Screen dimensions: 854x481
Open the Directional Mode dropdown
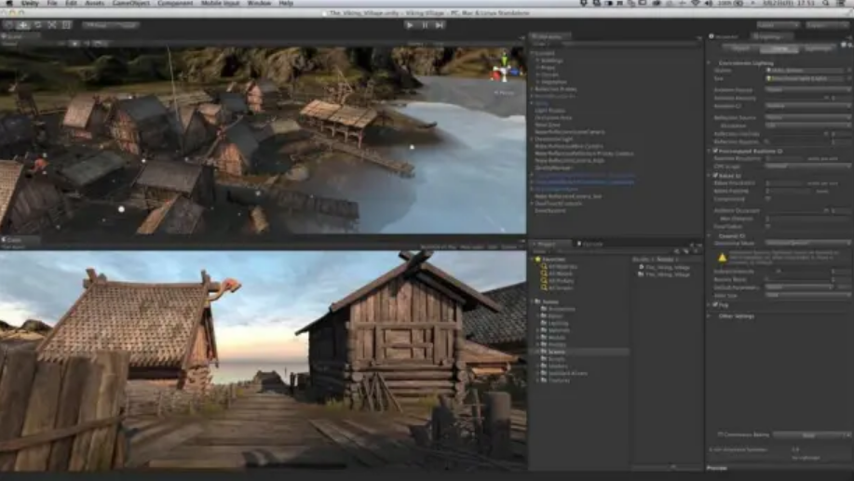(807, 243)
